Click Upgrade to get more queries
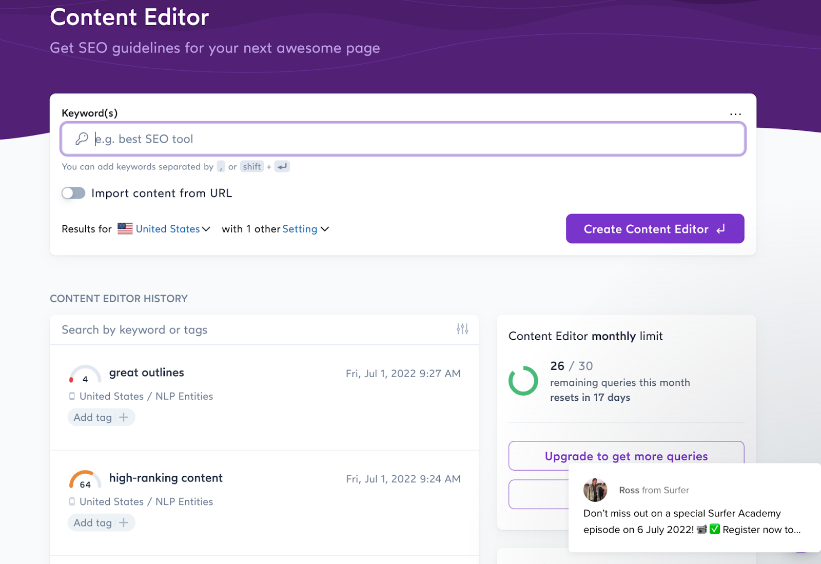The width and height of the screenshot is (821, 564). click(x=626, y=456)
